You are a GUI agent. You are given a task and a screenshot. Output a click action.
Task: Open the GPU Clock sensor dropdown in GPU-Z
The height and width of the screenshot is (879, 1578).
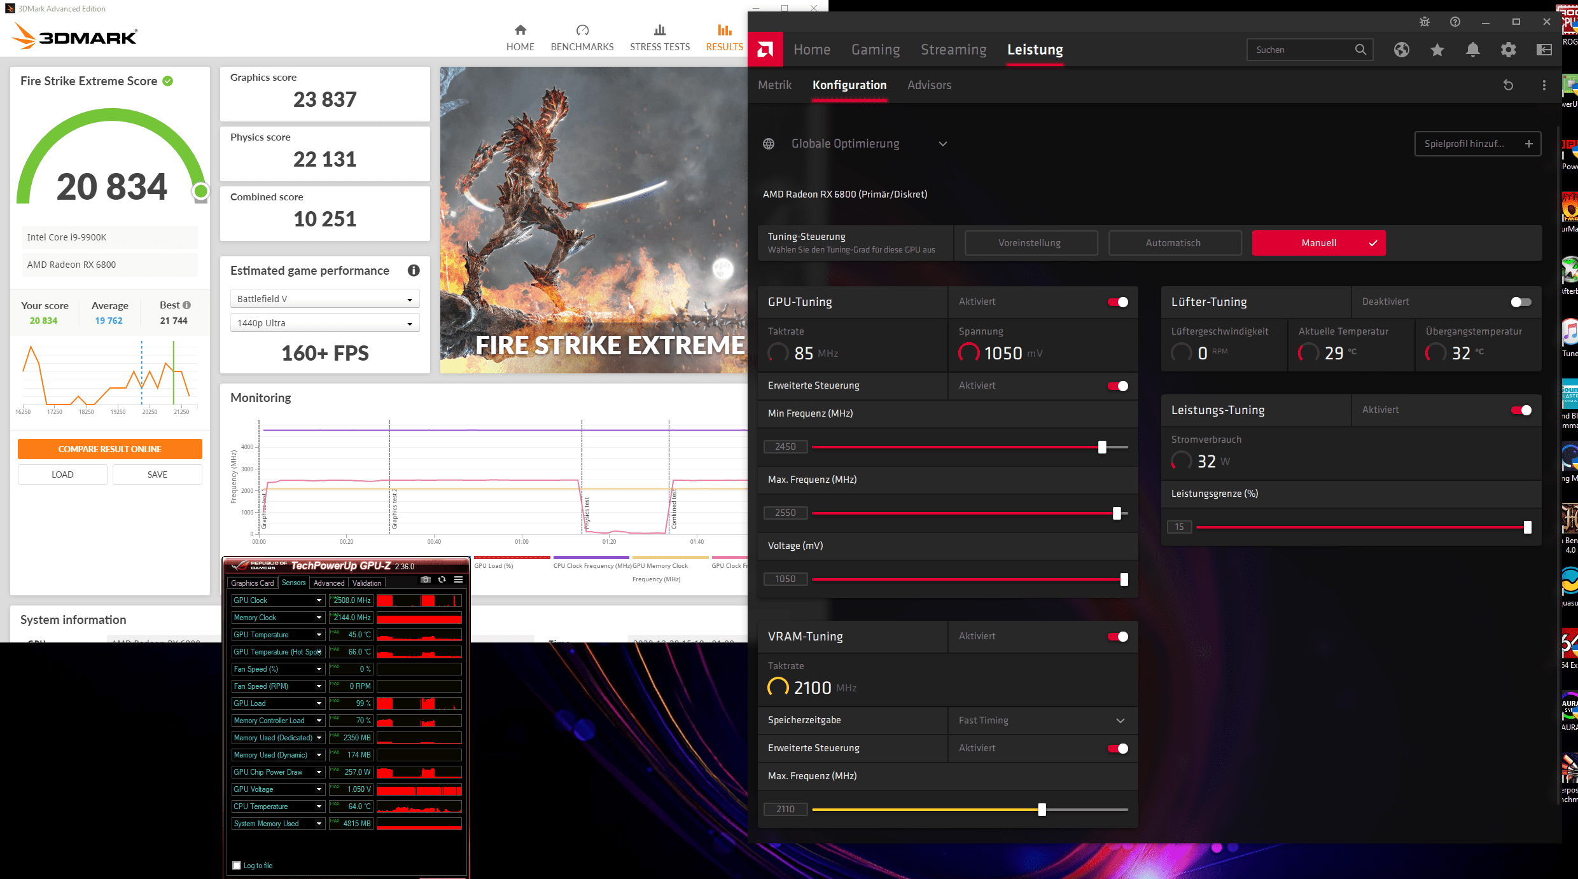tap(319, 600)
